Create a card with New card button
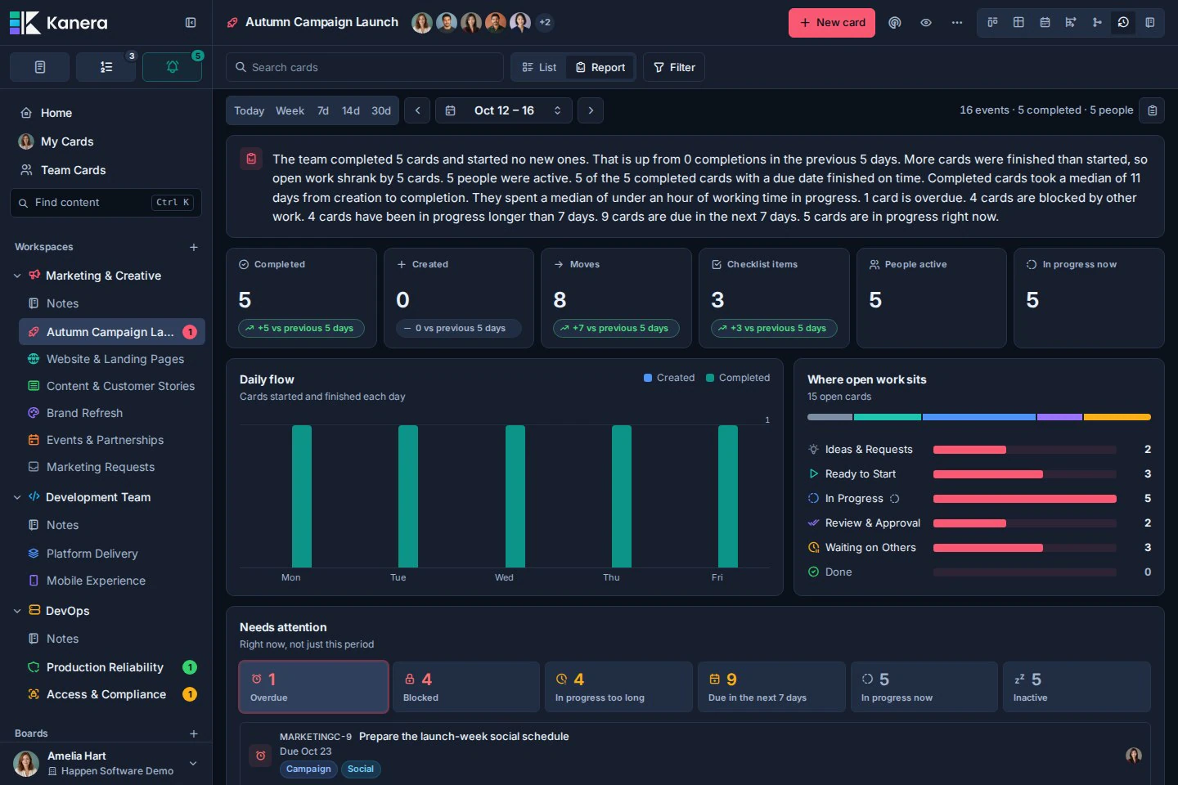1178x785 pixels. [832, 23]
